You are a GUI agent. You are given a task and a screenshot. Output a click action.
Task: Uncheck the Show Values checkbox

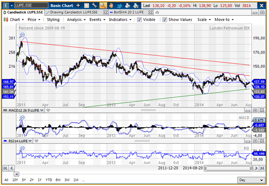tap(165, 20)
